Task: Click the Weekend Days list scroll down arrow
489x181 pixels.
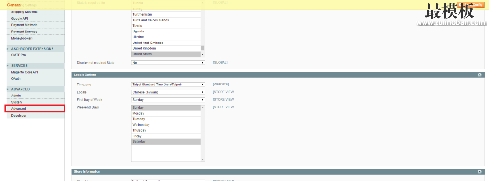Action: pyautogui.click(x=202, y=159)
